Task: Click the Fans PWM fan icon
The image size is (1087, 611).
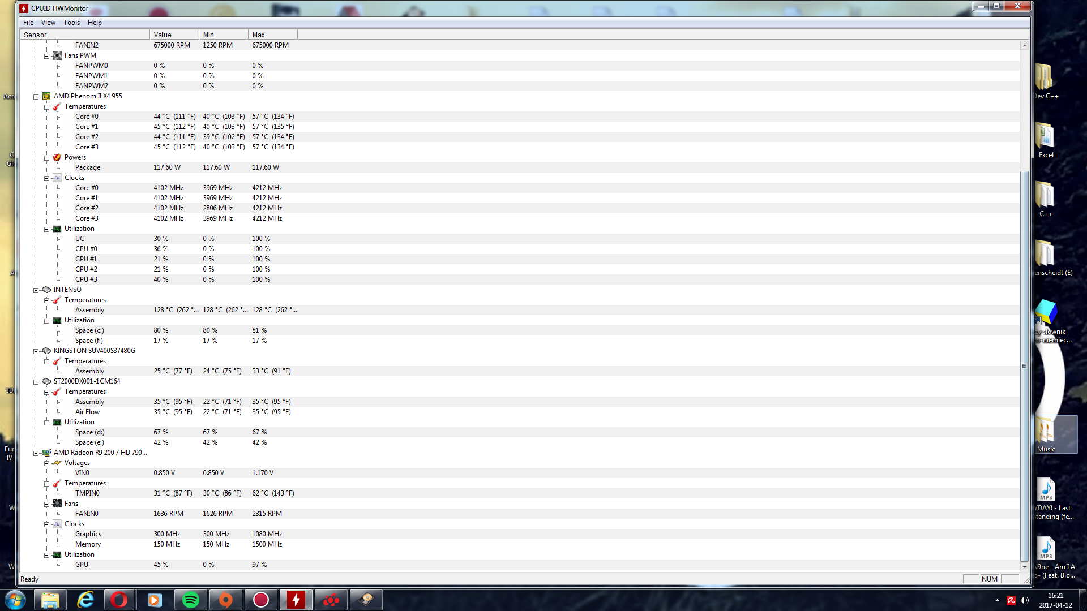Action: [57, 55]
